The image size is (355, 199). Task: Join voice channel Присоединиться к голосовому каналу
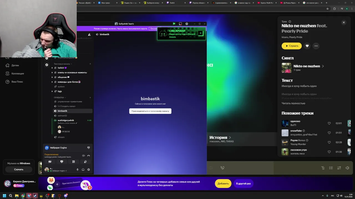(x=150, y=111)
